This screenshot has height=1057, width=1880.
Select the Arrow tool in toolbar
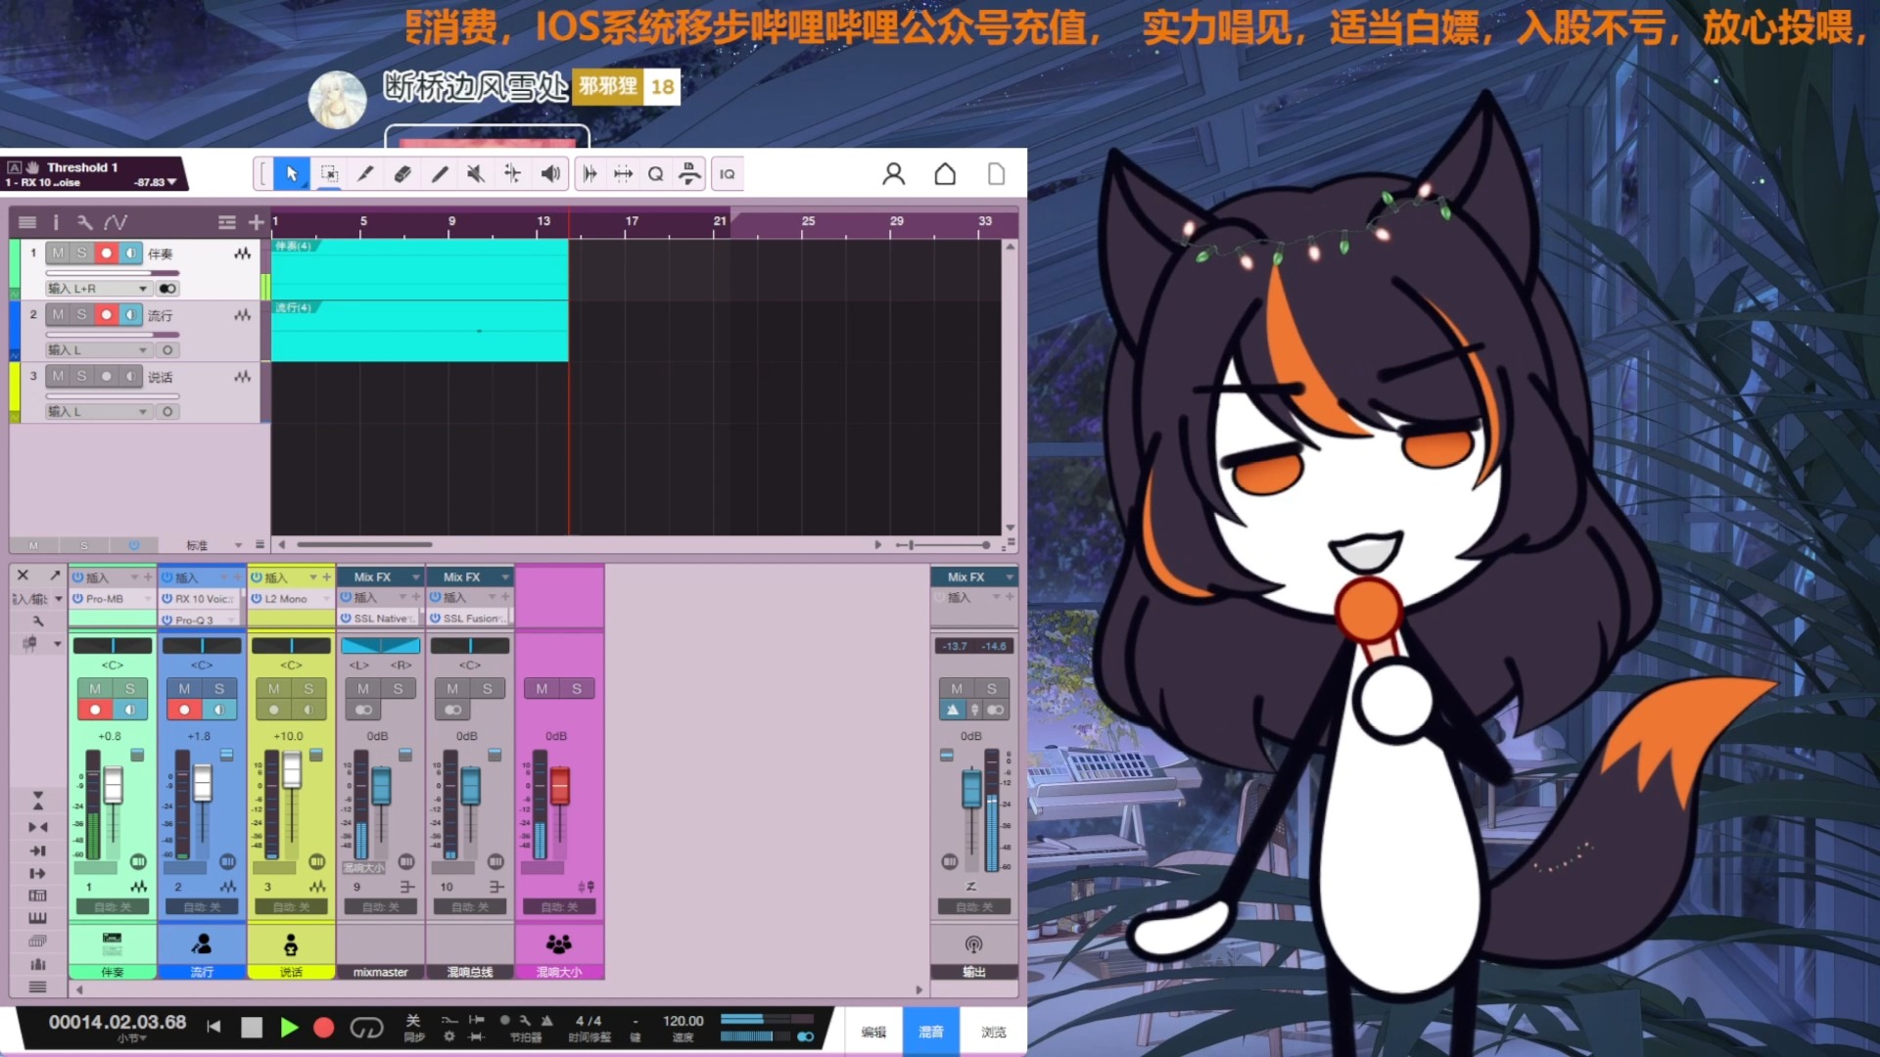coord(291,174)
